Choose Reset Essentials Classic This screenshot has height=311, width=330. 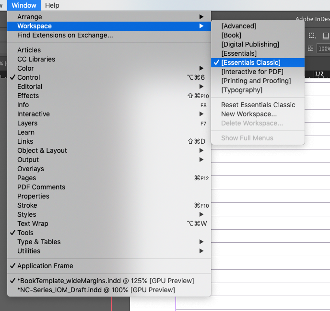pos(258,105)
